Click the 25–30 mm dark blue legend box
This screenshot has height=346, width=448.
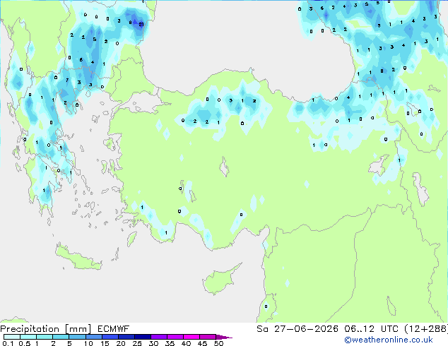[x=142, y=337]
